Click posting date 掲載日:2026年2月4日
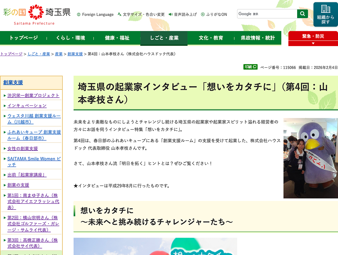 click(318, 67)
